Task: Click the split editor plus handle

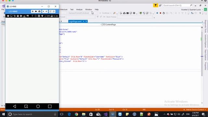Action: (202, 27)
